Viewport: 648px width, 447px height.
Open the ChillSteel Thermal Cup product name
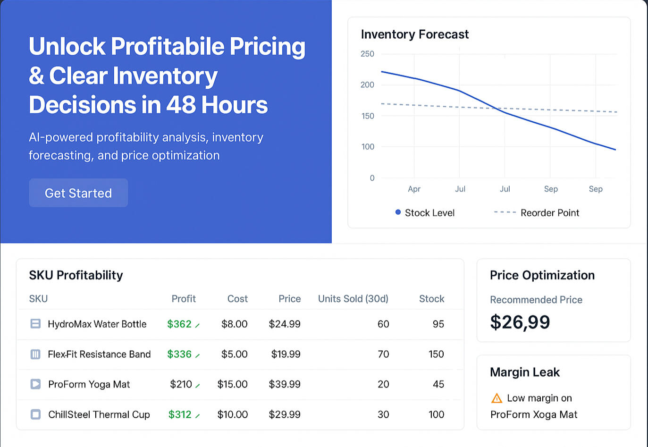tap(99, 414)
